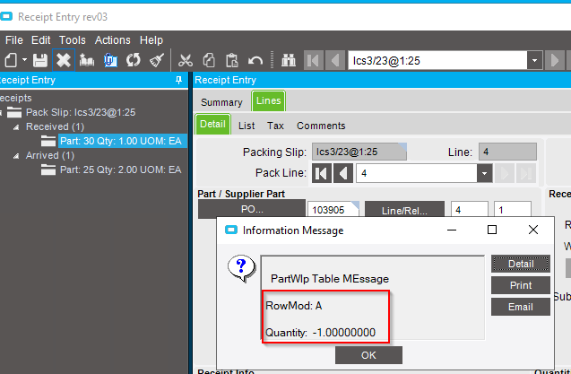Go to previous Pack Line record
The image size is (571, 374).
click(343, 173)
